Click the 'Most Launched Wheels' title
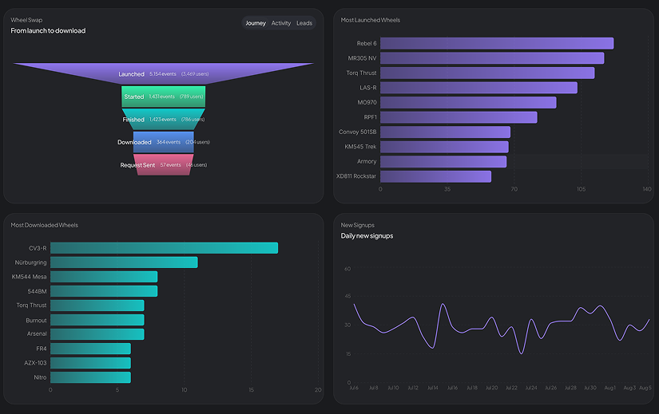The width and height of the screenshot is (659, 414). pyautogui.click(x=371, y=20)
